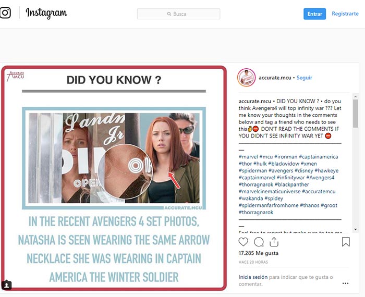Click the Busca search field
This screenshot has height=297, width=365.
(178, 14)
